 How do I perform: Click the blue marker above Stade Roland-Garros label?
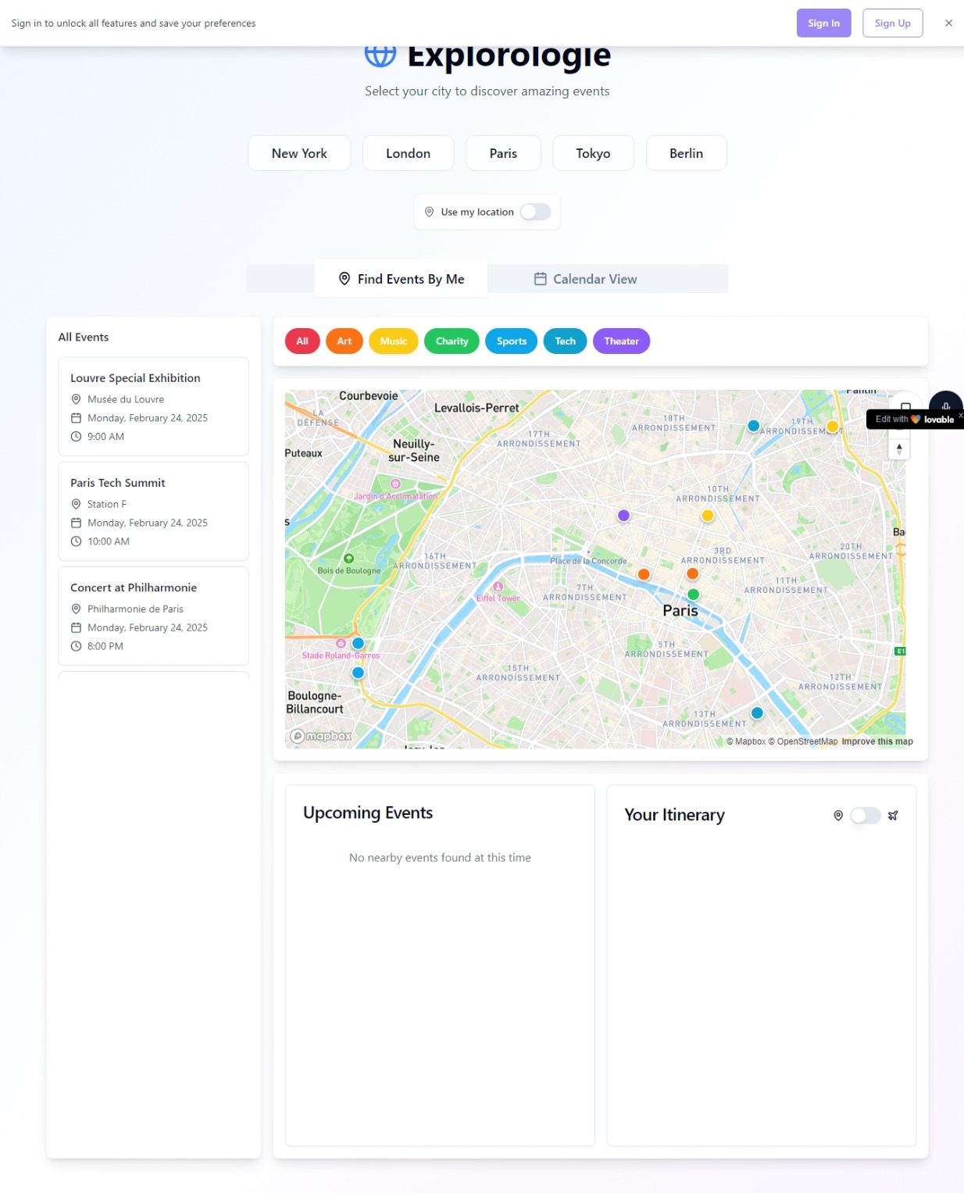point(358,643)
